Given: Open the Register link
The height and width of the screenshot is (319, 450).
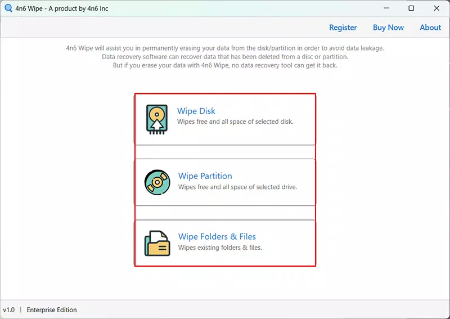Looking at the screenshot, I should tap(343, 28).
